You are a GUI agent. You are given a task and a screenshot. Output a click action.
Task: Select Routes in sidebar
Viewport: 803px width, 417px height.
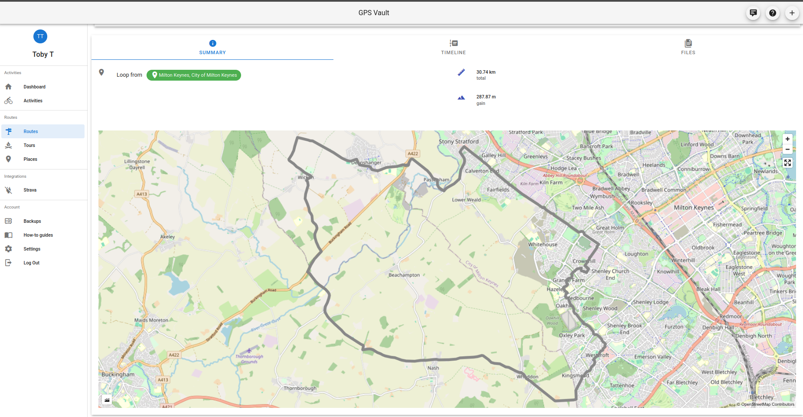tap(43, 131)
